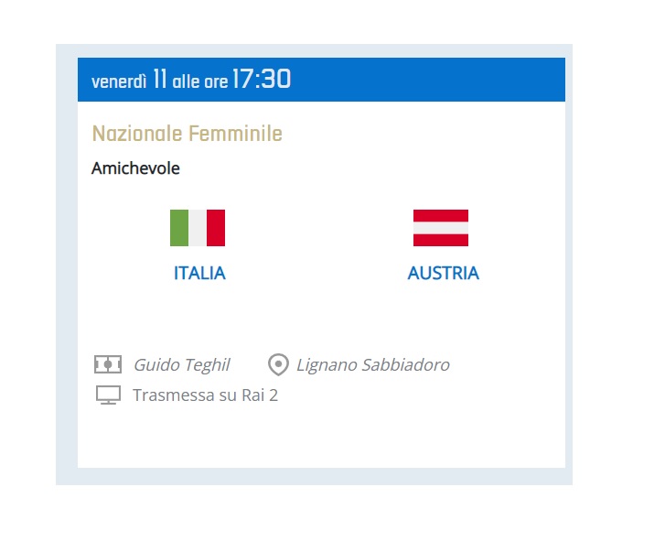Image resolution: width=665 pixels, height=552 pixels.
Task: Click the 17:30 kickoff time
Action: click(x=262, y=79)
